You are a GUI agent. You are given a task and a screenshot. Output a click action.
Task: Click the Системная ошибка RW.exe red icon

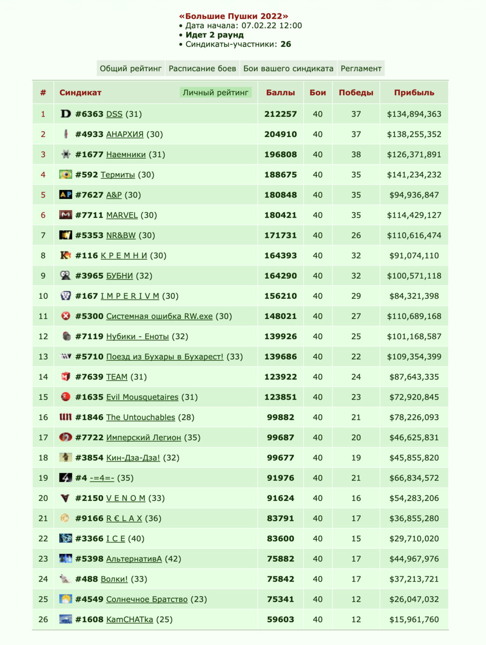(x=65, y=316)
